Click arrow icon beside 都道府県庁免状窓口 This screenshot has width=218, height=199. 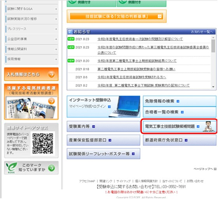(x=186, y=140)
